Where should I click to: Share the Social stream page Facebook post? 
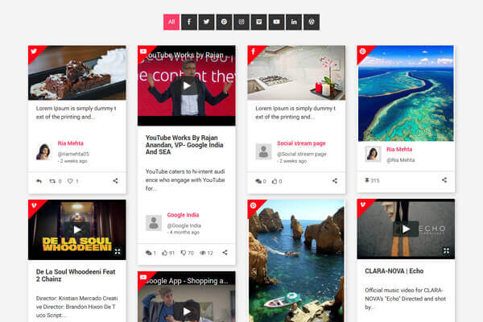[x=335, y=181]
